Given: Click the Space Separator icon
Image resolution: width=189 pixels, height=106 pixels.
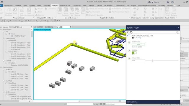Looking at the screenshot, I should 66,10.
